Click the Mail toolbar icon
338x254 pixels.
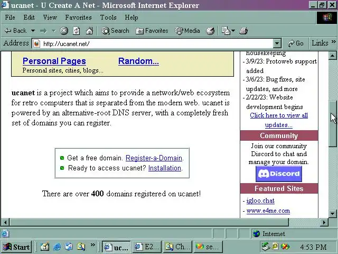point(226,31)
